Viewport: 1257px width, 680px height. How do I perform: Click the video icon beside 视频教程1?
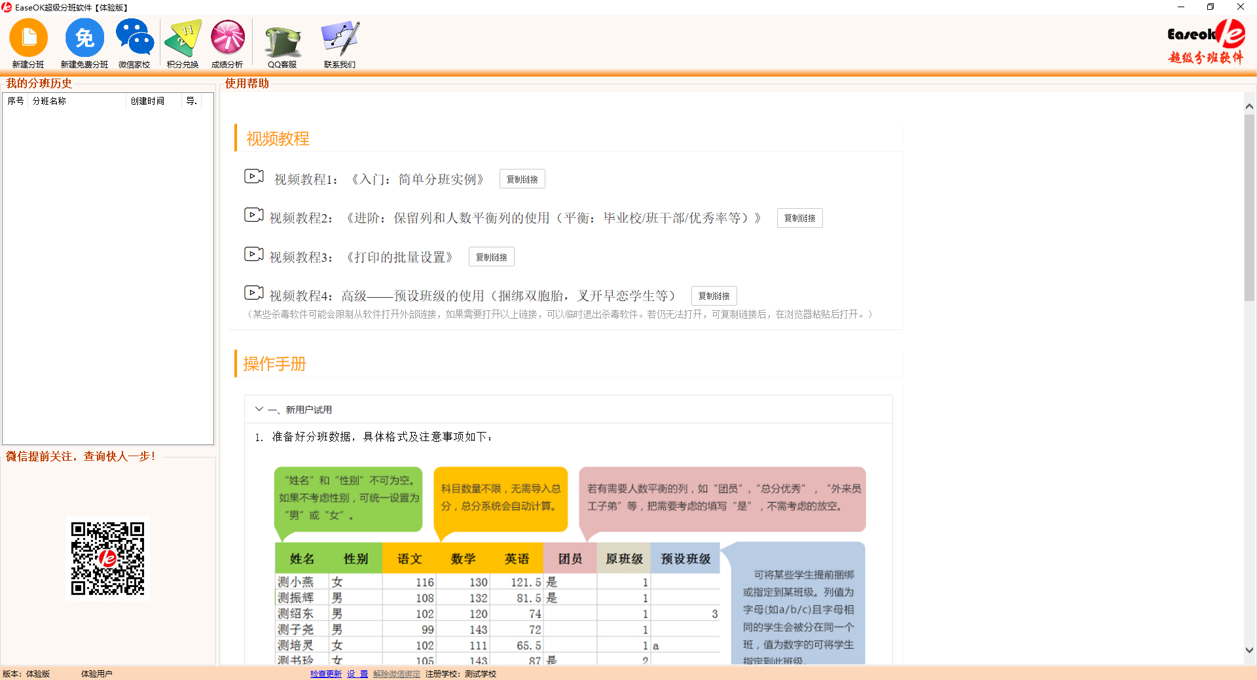253,176
